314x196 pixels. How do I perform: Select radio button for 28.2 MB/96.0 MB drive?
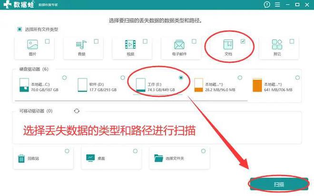point(240,77)
